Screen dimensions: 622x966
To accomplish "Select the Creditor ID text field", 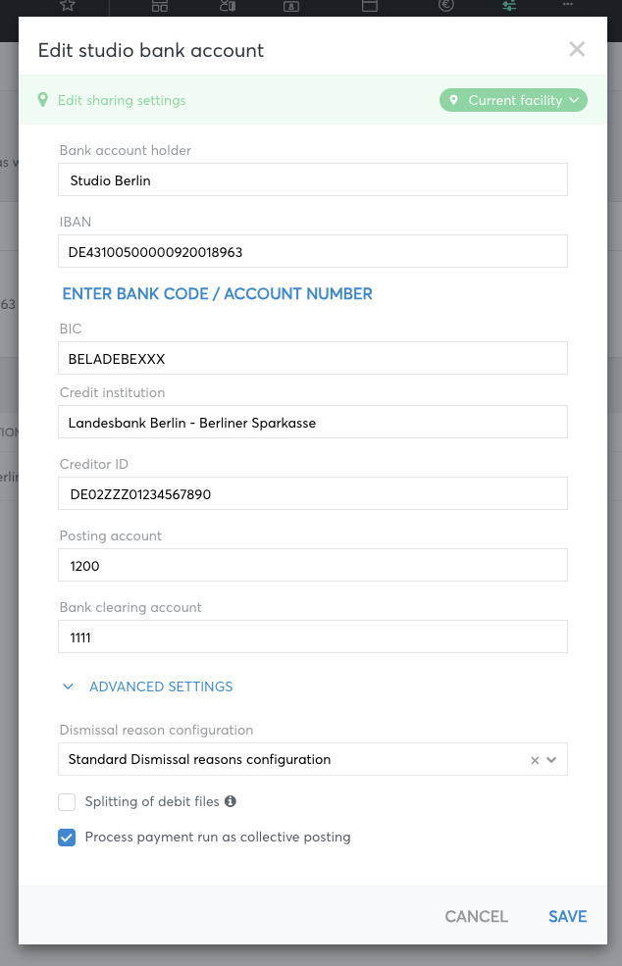I will tap(313, 493).
